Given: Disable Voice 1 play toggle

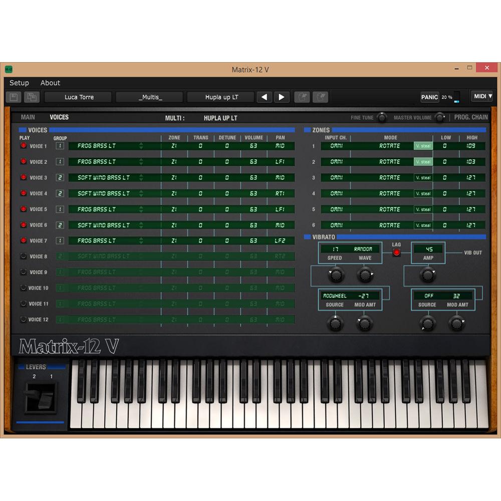Looking at the screenshot, I should (23, 146).
